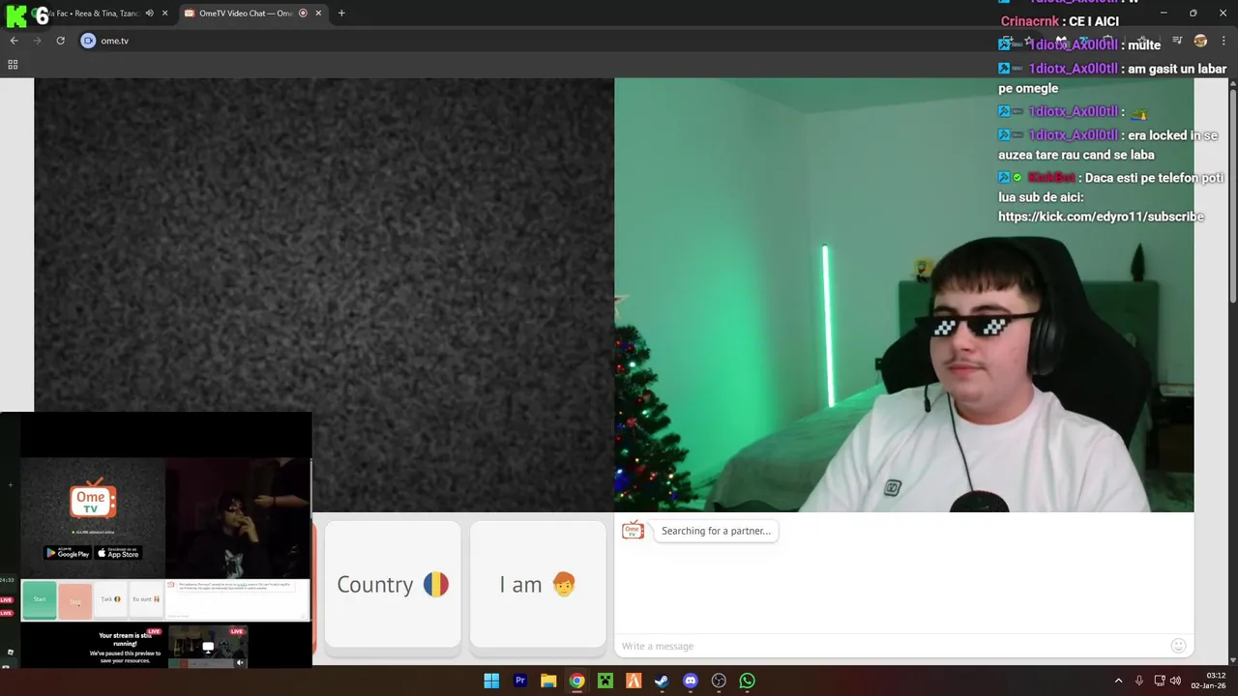This screenshot has width=1238, height=696.
Task: Open the apps grid icon in bookmarks bar
Action: 13,65
